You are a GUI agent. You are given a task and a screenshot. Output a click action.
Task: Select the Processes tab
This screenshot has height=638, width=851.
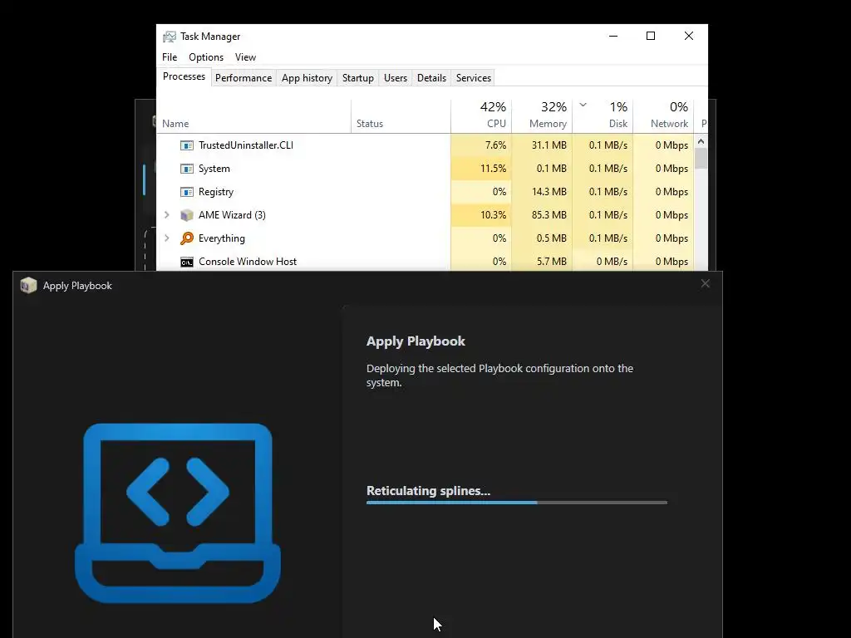(x=184, y=76)
